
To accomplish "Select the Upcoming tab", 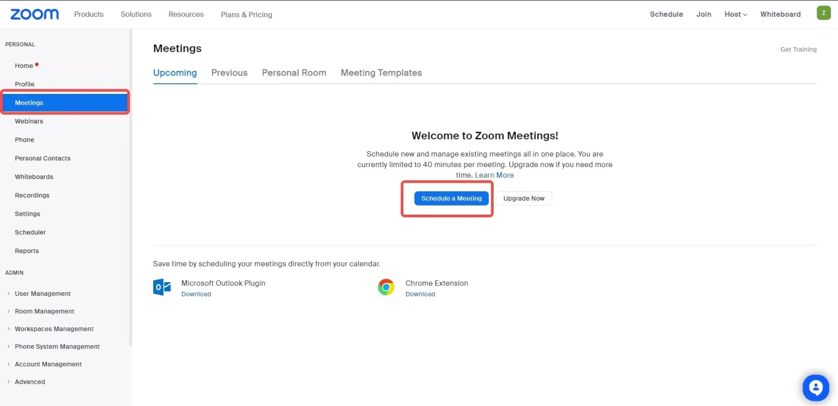I will (175, 73).
